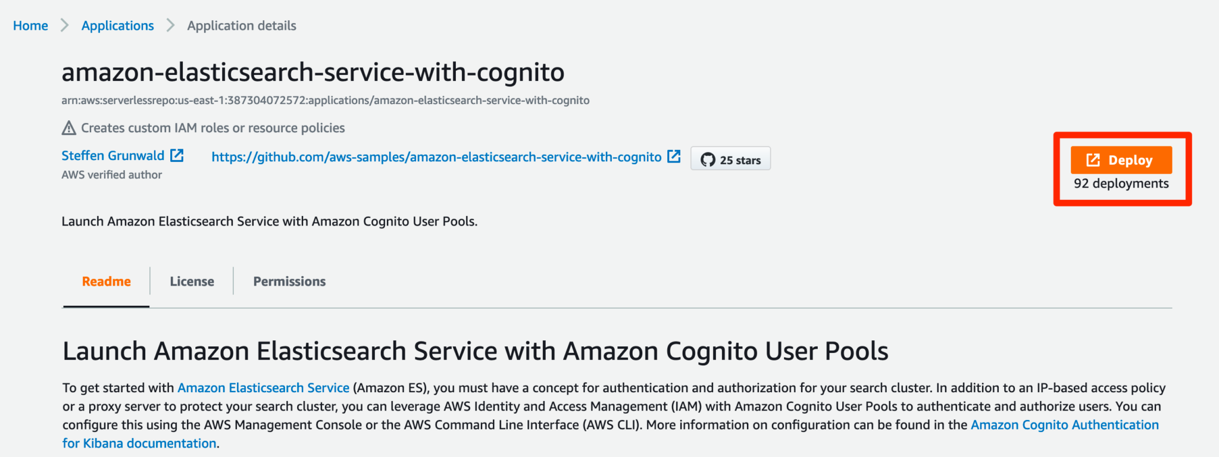
Task: Select the Readme tab
Action: [x=106, y=281]
